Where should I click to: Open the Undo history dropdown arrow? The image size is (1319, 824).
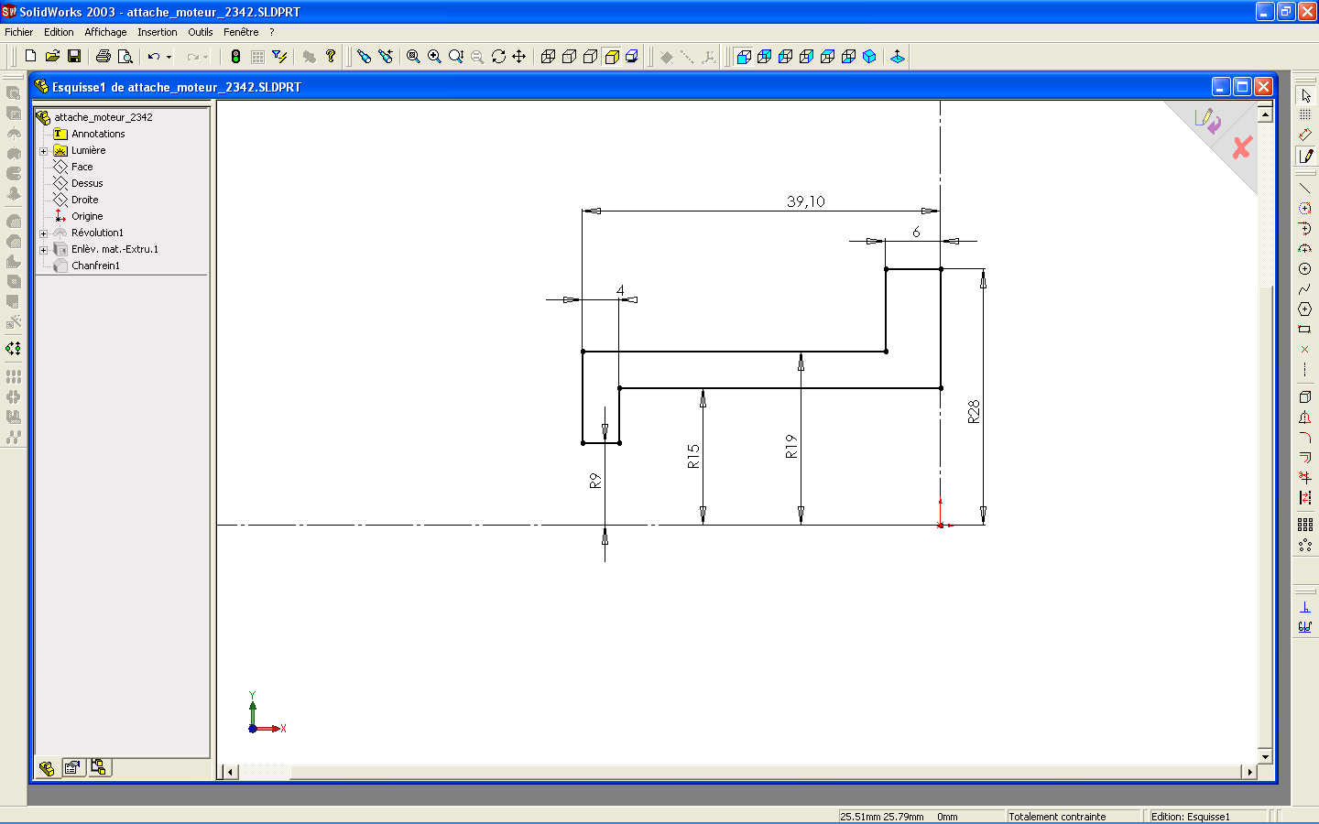169,58
